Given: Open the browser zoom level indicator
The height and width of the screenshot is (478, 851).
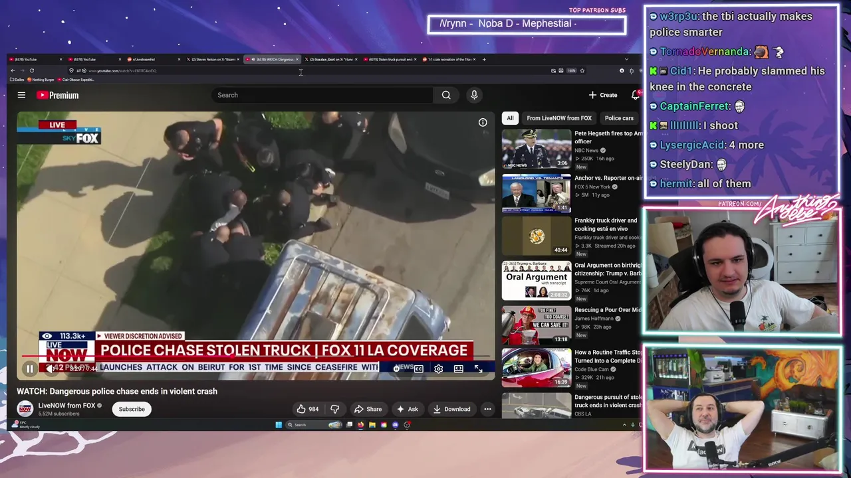Looking at the screenshot, I should (571, 70).
